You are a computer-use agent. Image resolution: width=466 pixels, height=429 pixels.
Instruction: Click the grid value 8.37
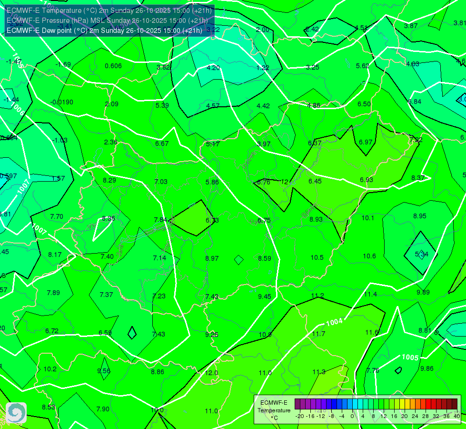coord(418,178)
